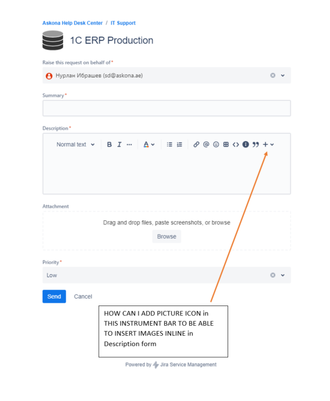
Task: Insert a code snippet
Action: tap(235, 145)
